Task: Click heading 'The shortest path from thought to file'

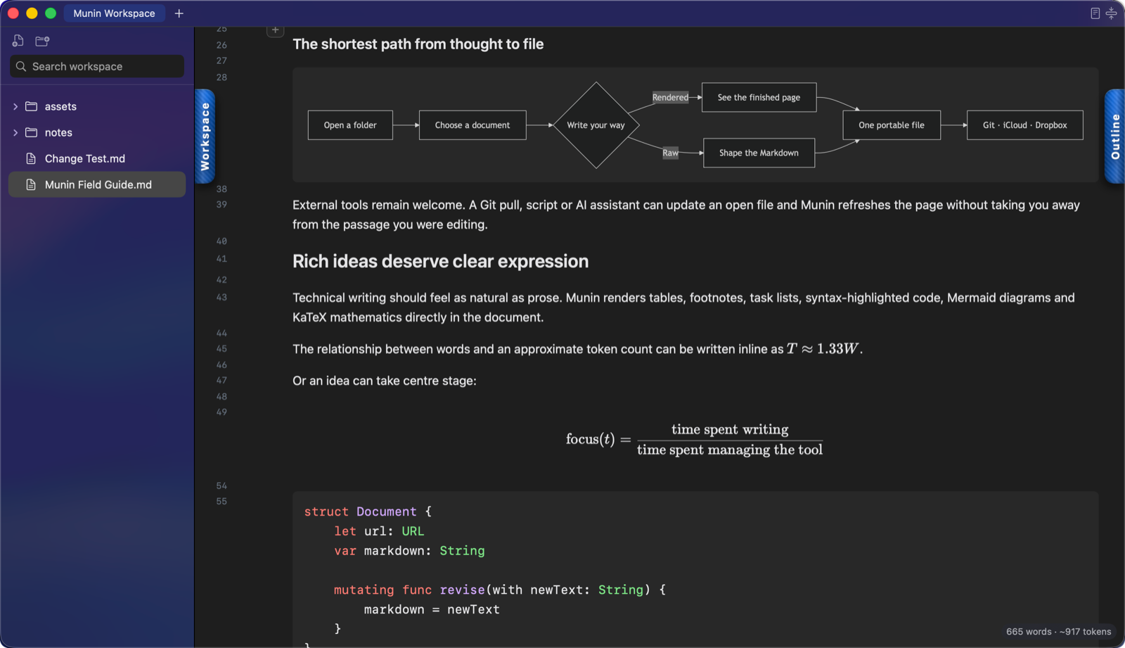Action: pos(418,44)
